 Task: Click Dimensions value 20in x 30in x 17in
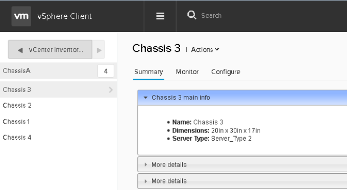click(x=236, y=131)
